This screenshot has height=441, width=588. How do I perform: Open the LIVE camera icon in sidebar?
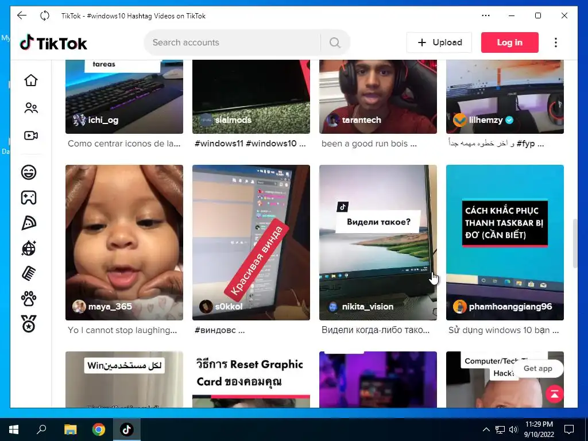[x=31, y=136]
